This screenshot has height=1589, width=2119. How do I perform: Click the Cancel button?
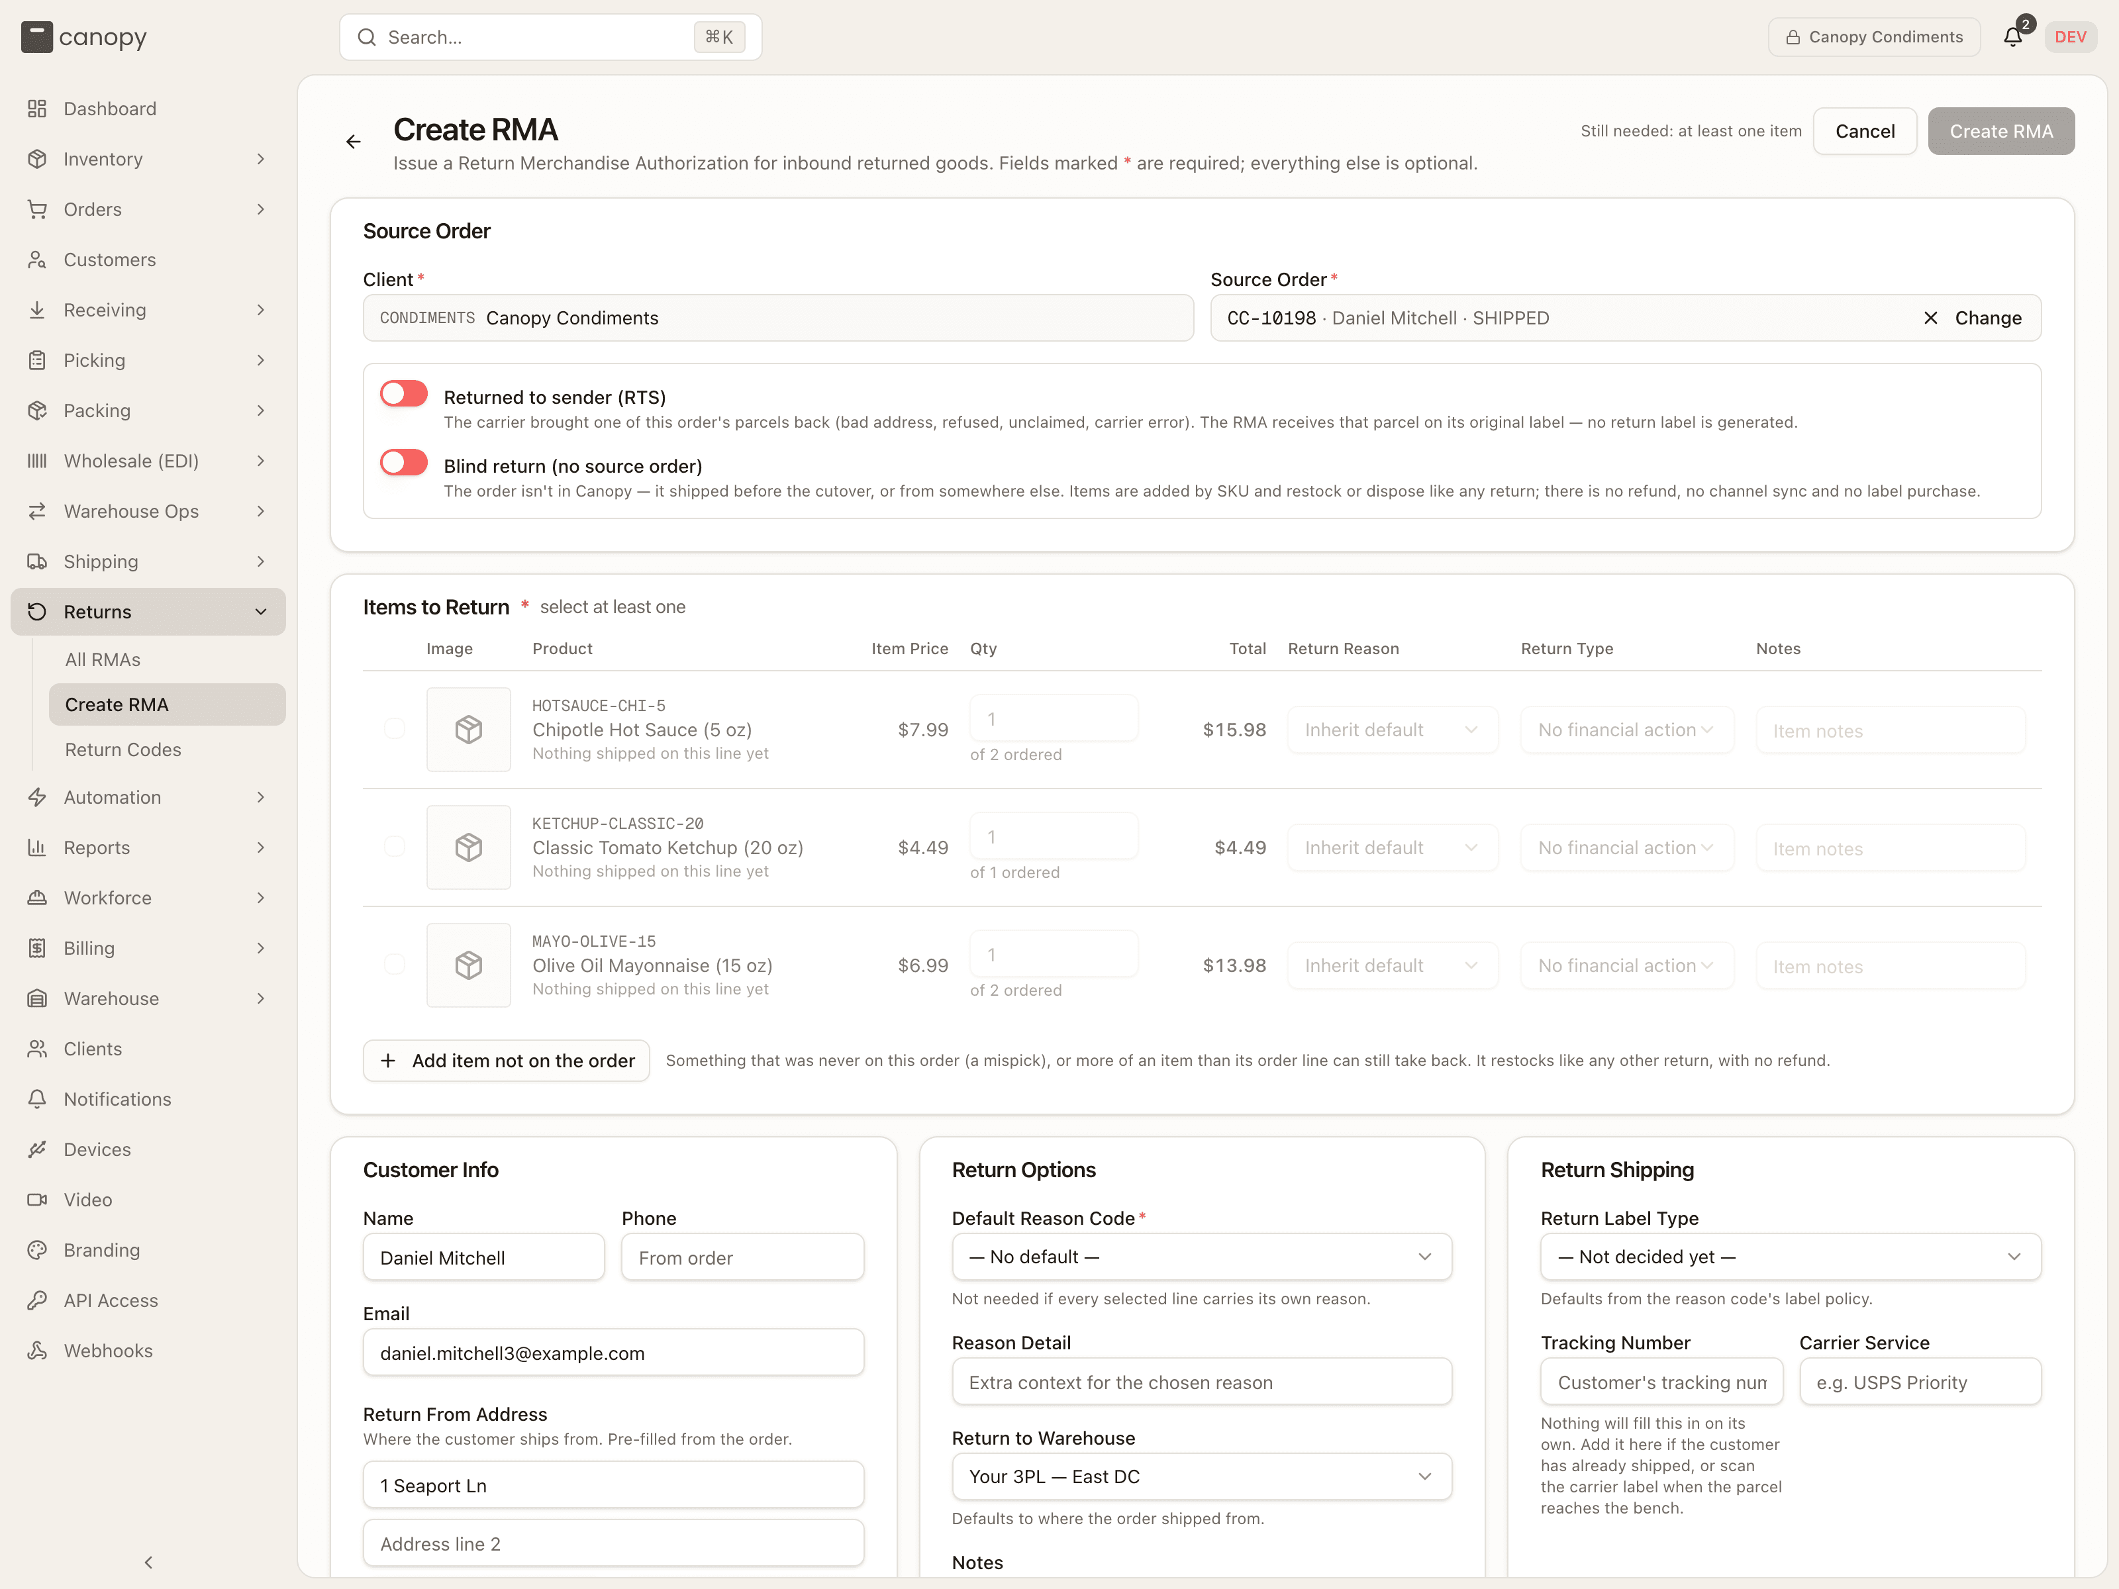tap(1864, 131)
